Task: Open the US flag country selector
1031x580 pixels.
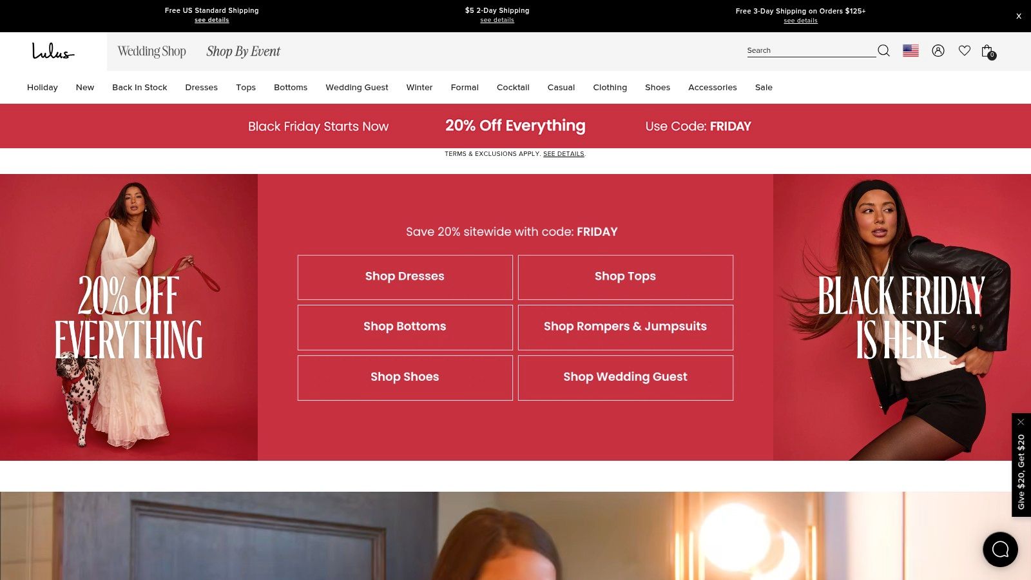Action: (x=911, y=50)
